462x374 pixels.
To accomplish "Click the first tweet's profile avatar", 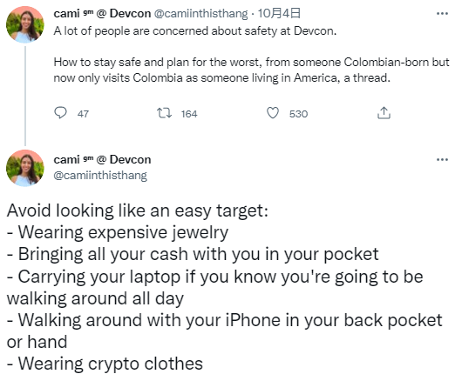I will tap(25, 24).
